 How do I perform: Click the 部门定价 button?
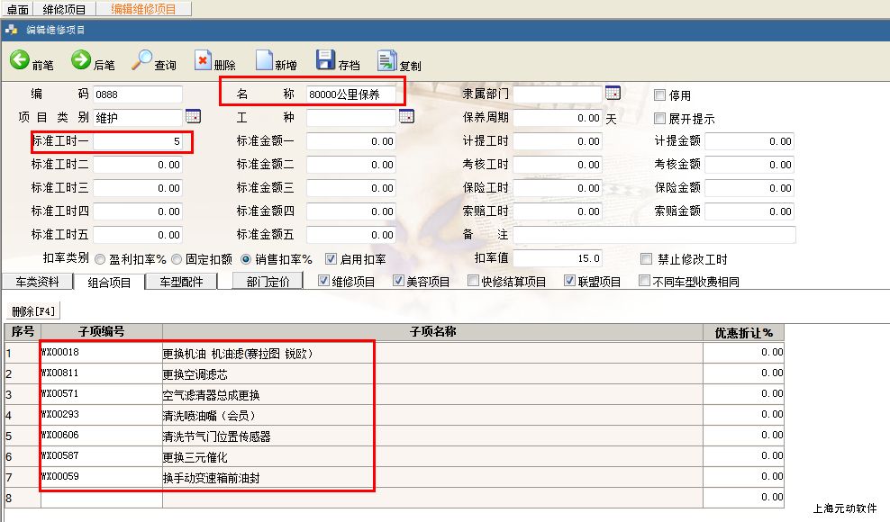click(x=268, y=282)
